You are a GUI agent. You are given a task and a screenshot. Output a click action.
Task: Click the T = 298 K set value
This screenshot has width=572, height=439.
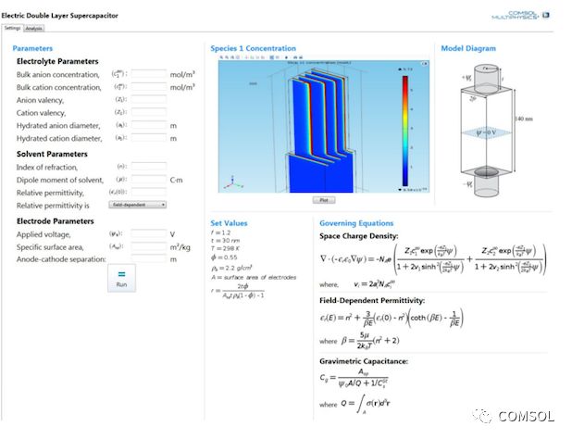click(x=225, y=248)
